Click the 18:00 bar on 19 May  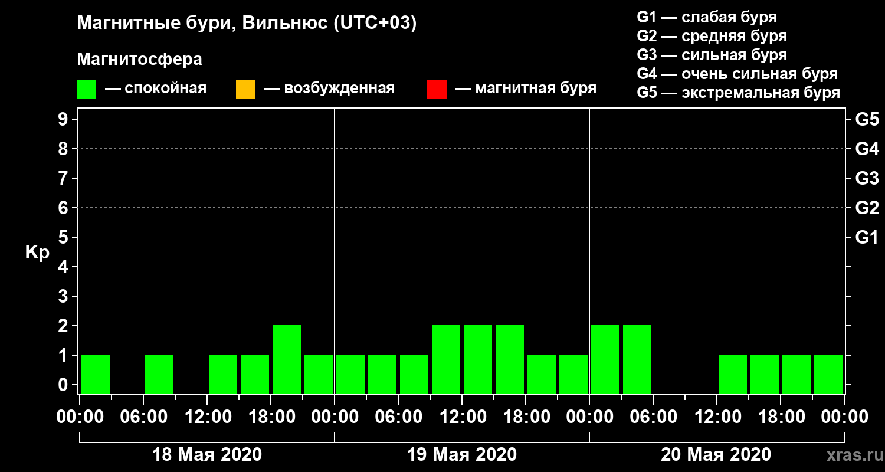(542, 374)
